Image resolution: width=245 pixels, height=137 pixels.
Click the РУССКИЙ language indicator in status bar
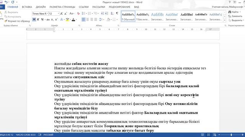48,135
